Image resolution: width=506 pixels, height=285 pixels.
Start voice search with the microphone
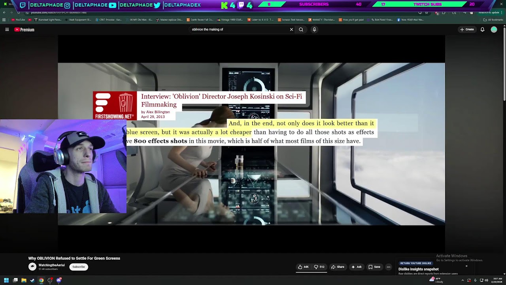314,30
